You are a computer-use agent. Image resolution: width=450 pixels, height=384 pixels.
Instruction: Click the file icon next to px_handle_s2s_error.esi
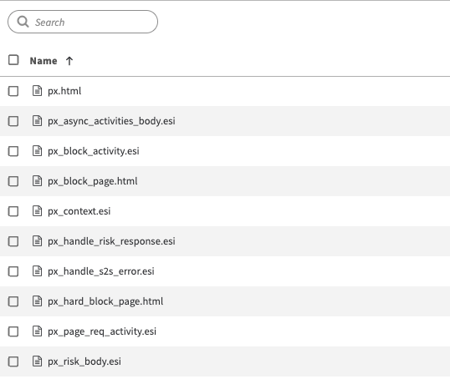pyautogui.click(x=37, y=271)
